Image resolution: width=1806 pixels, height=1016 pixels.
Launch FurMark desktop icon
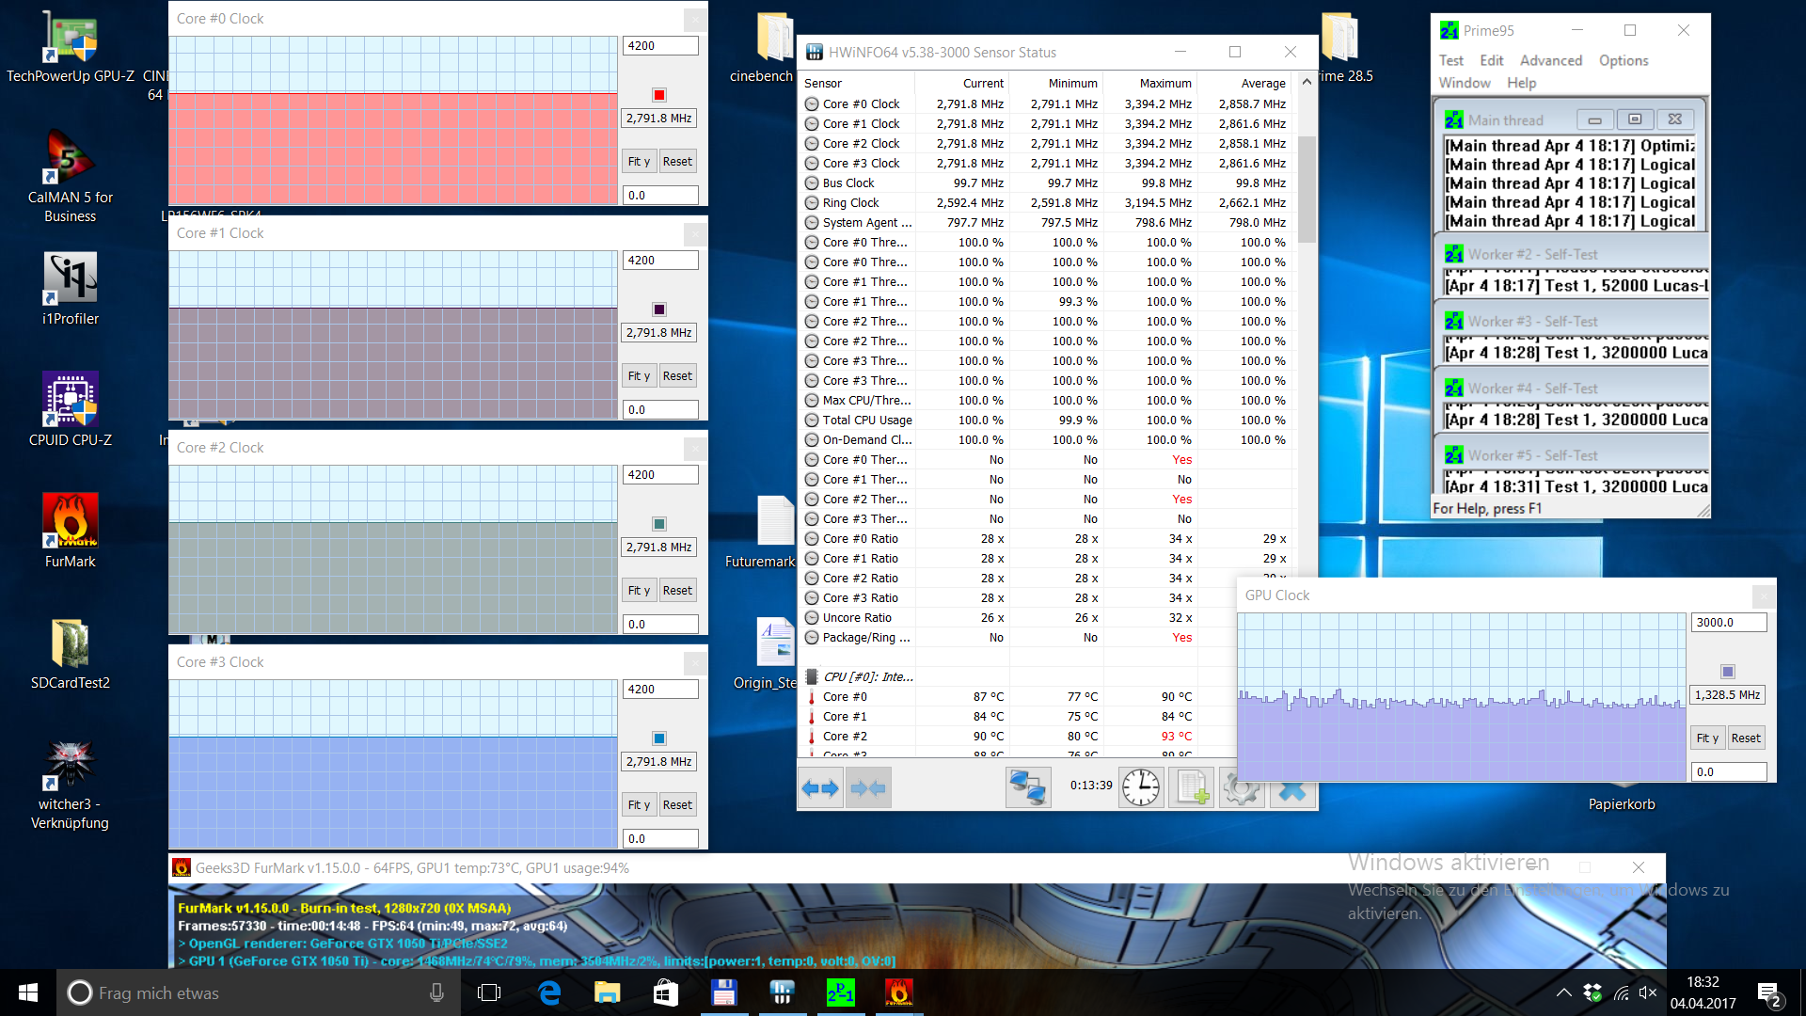click(x=71, y=531)
